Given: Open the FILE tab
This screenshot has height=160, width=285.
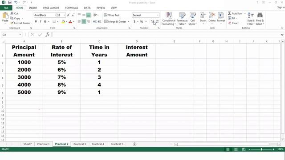Looking at the screenshot, I should [6, 8].
